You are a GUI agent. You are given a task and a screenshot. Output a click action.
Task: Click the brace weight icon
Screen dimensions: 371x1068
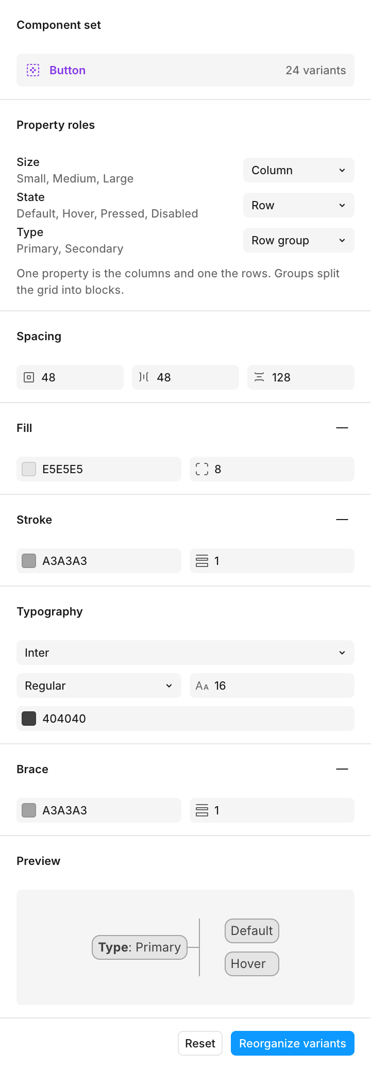coord(202,810)
